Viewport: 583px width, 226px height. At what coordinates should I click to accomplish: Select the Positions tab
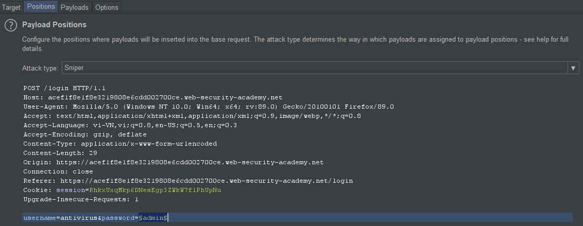pyautogui.click(x=41, y=7)
